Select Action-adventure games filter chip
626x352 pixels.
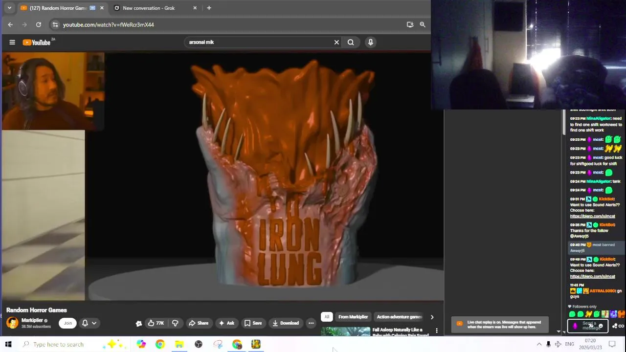pyautogui.click(x=399, y=317)
